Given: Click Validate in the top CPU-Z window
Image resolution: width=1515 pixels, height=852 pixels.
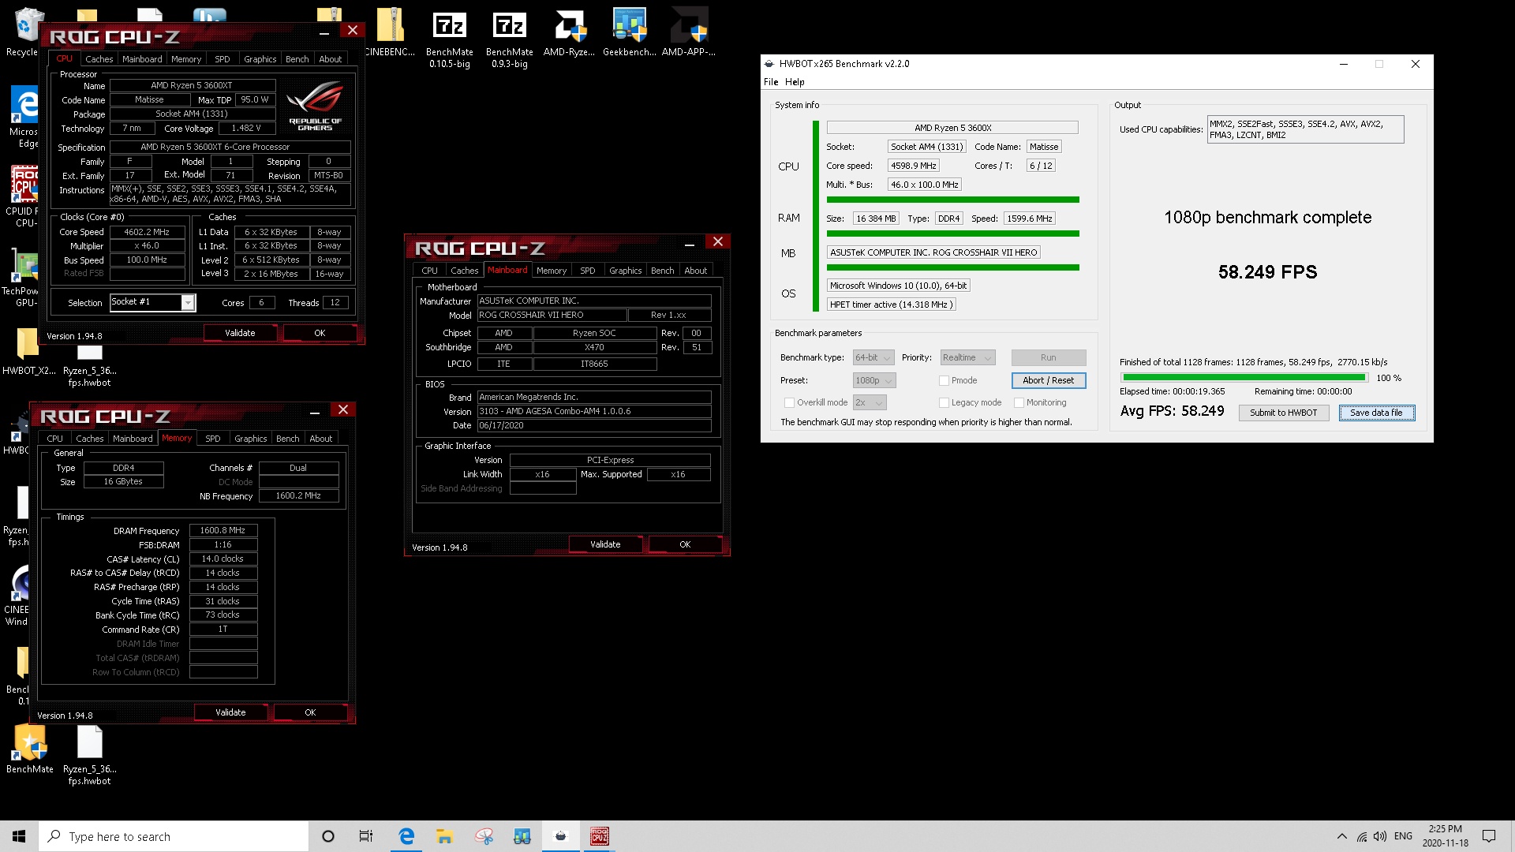Looking at the screenshot, I should 240,333.
